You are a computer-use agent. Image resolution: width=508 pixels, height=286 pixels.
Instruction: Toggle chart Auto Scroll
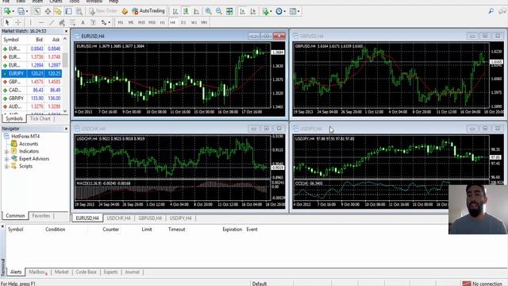point(242,11)
